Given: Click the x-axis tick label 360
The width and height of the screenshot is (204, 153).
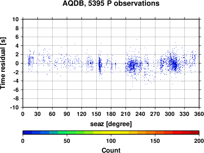Looking at the screenshot, I should pyautogui.click(x=199, y=114).
